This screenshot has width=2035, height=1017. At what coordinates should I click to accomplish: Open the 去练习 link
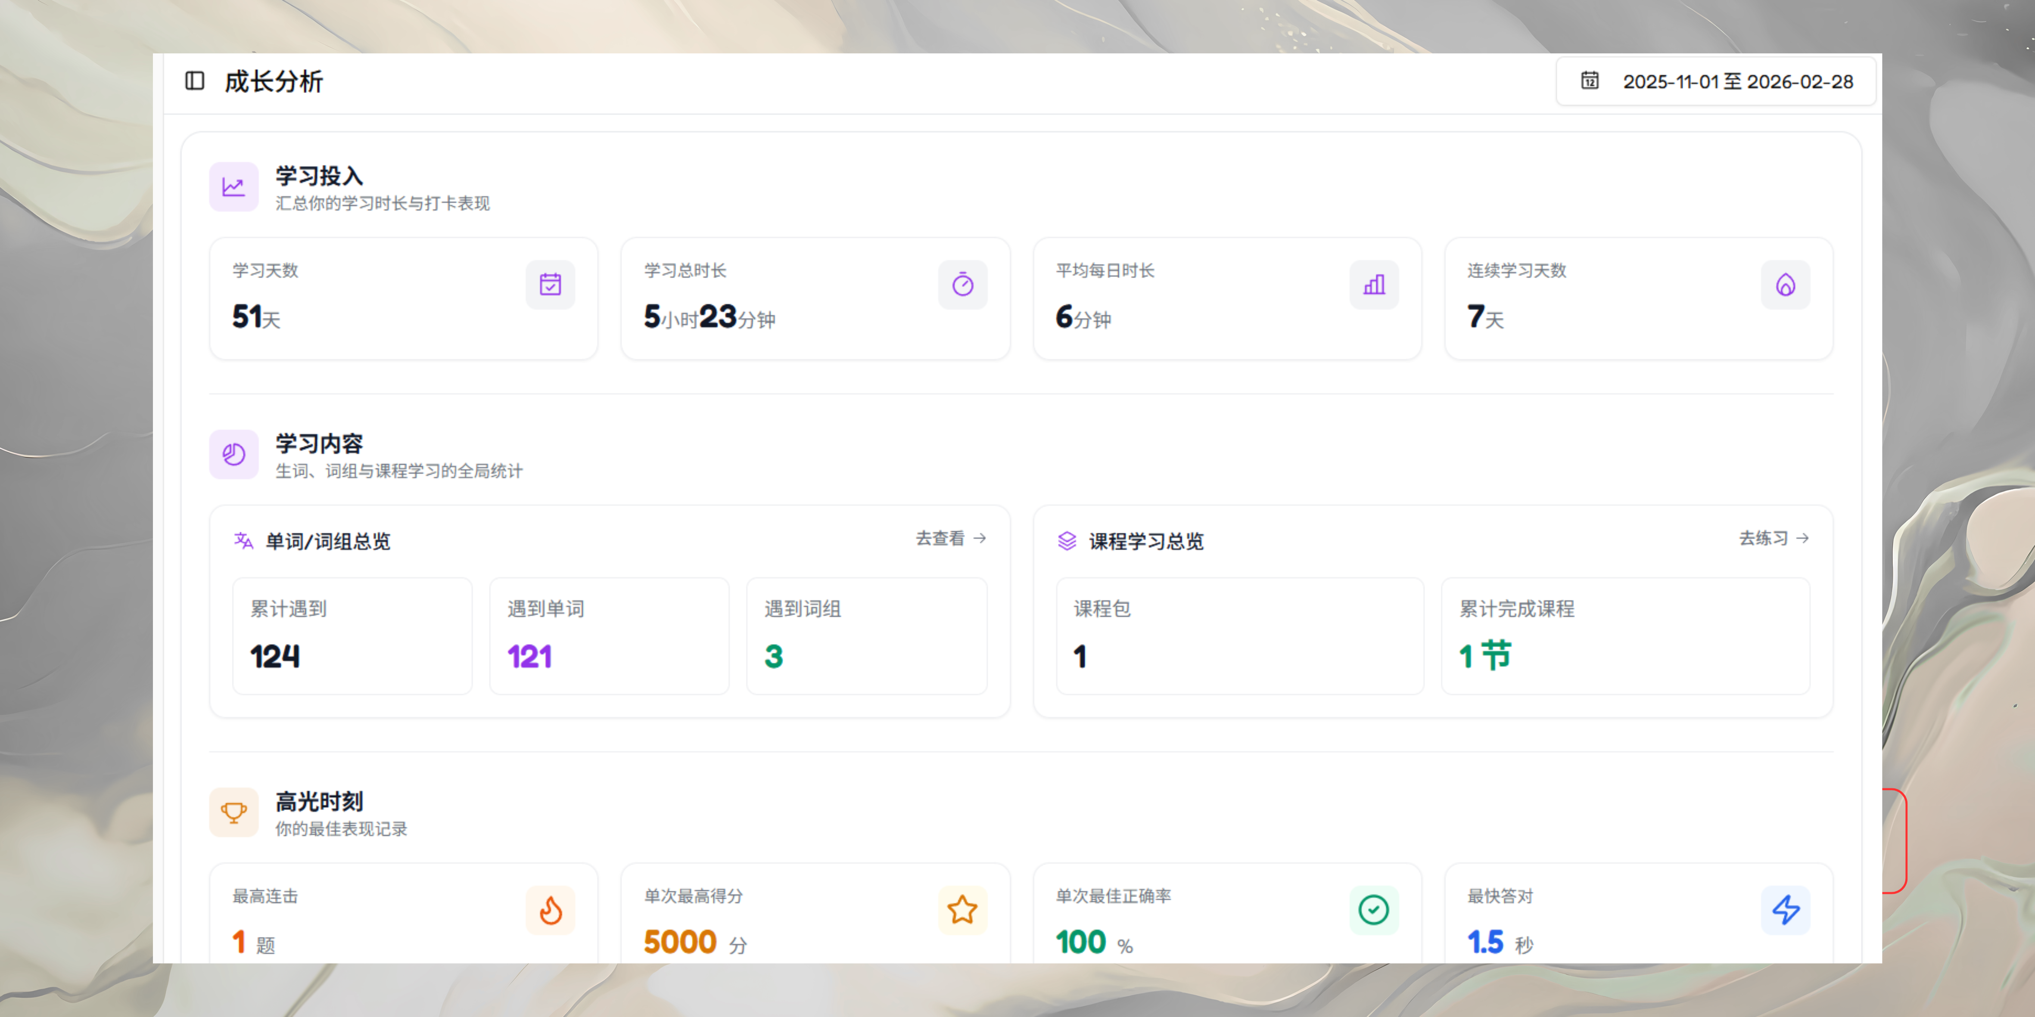(x=1774, y=539)
